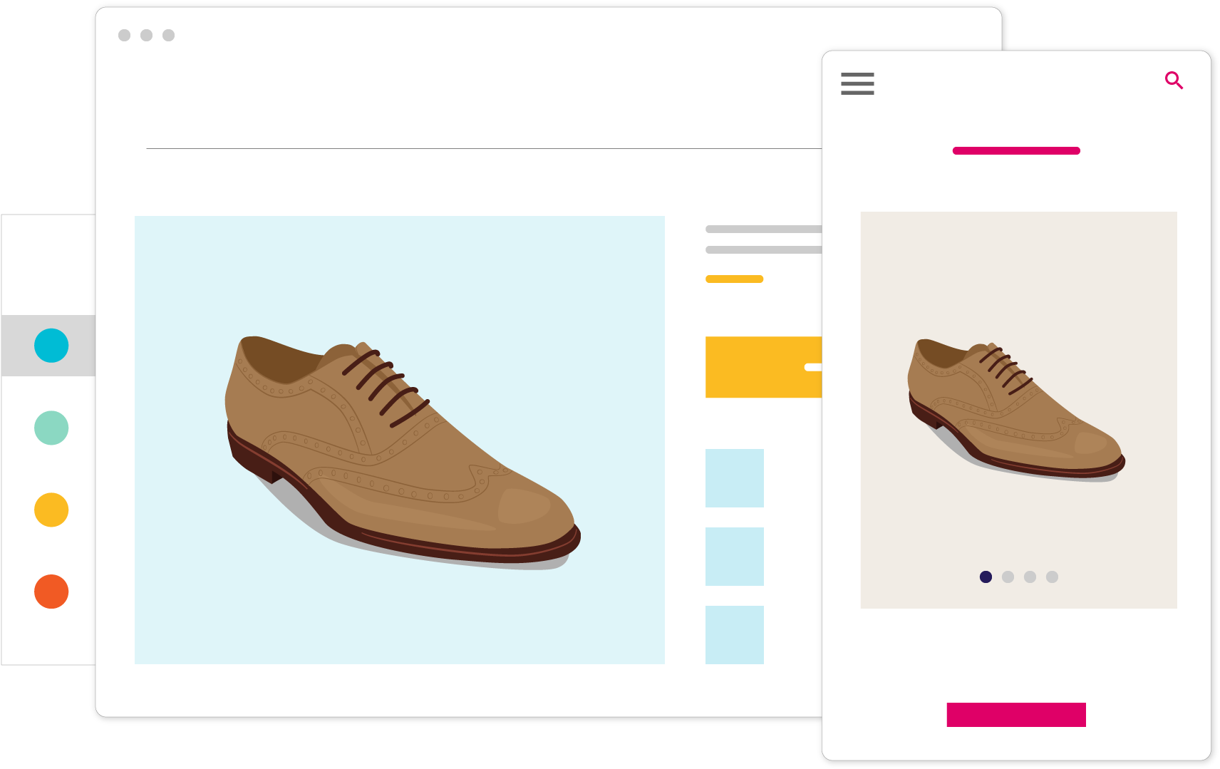Select the highlighted teal swatch row
The width and height of the screenshot is (1220, 769).
pos(48,345)
